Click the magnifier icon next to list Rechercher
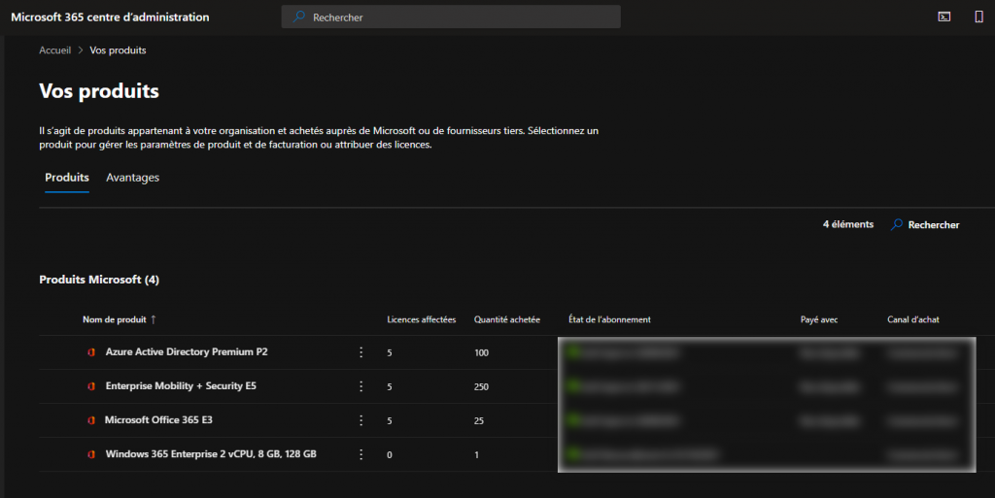 897,224
